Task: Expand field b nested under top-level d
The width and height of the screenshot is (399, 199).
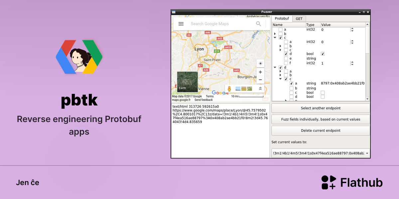Action: 280,75
